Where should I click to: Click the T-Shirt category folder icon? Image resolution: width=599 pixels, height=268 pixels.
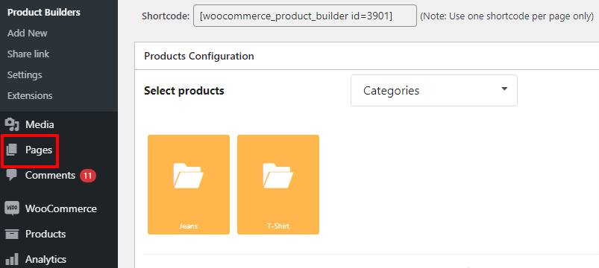click(x=278, y=176)
